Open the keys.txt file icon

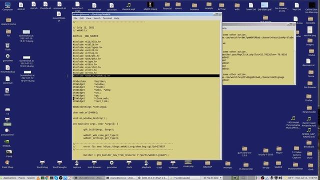296,6
